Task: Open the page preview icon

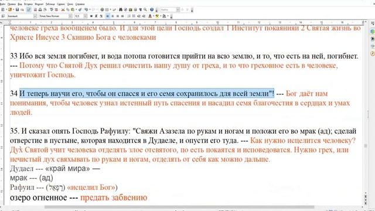Action: pyautogui.click(x=45, y=9)
